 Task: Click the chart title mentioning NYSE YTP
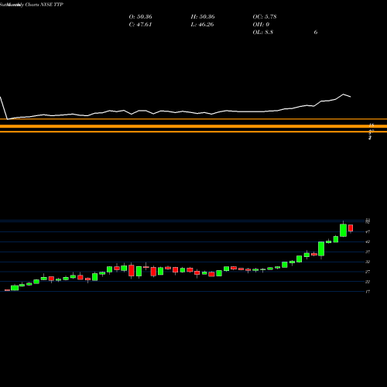[32, 5]
